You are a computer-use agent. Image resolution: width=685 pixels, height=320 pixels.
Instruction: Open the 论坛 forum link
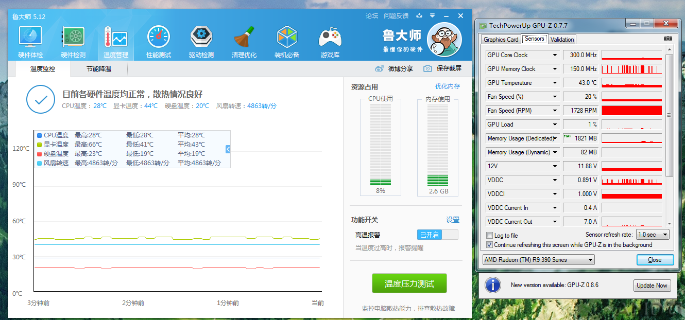[x=372, y=16]
